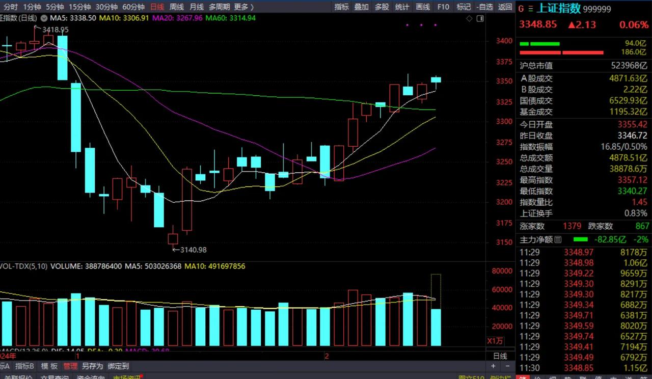This screenshot has height=379, width=652.
Task: Click the 跌家数 867 count
Action: tap(642, 226)
